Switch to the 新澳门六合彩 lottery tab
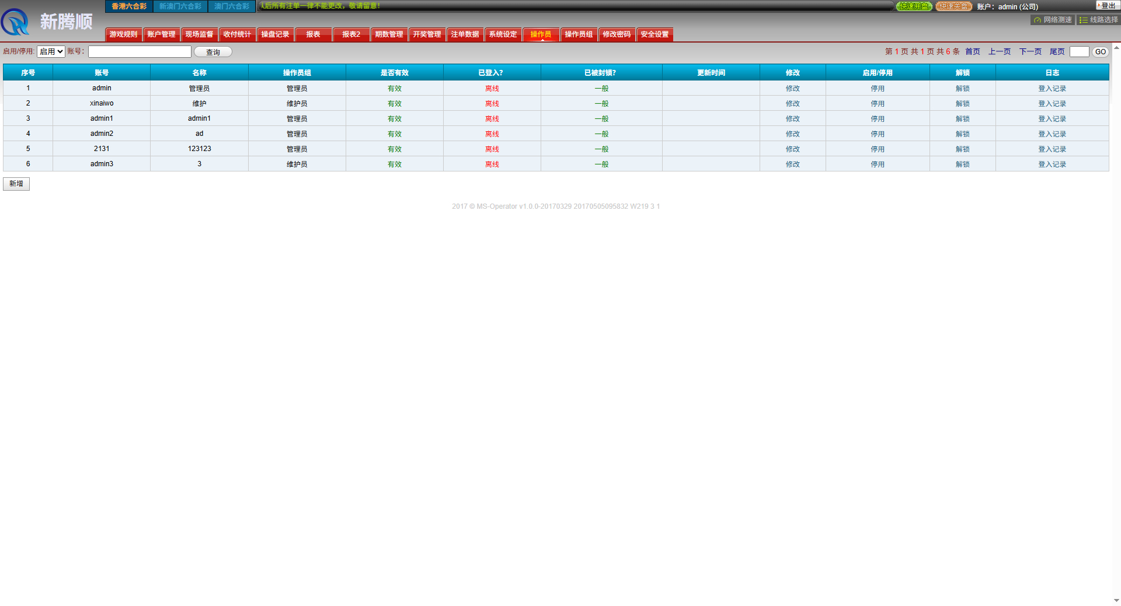The height and width of the screenshot is (606, 1121). tap(180, 6)
